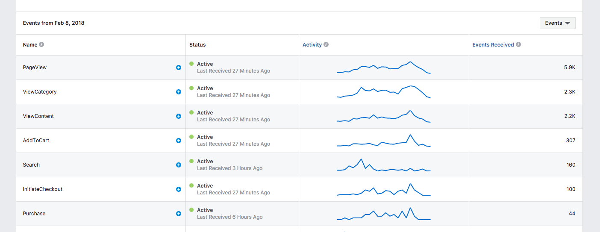Click the 2.3K events received value
Viewport: 600px width, 232px height.
pyautogui.click(x=570, y=92)
